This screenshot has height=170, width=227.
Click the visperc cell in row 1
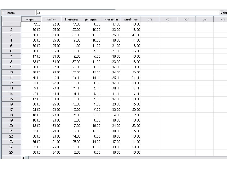[x=31, y=24]
